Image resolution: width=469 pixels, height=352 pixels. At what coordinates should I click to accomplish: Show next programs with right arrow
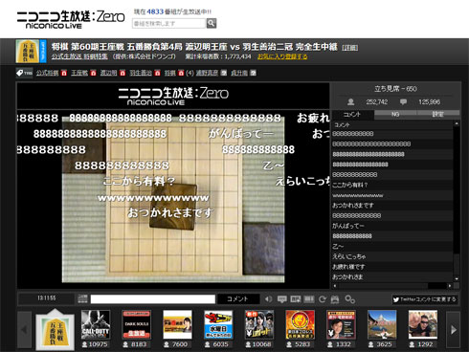coord(453,329)
